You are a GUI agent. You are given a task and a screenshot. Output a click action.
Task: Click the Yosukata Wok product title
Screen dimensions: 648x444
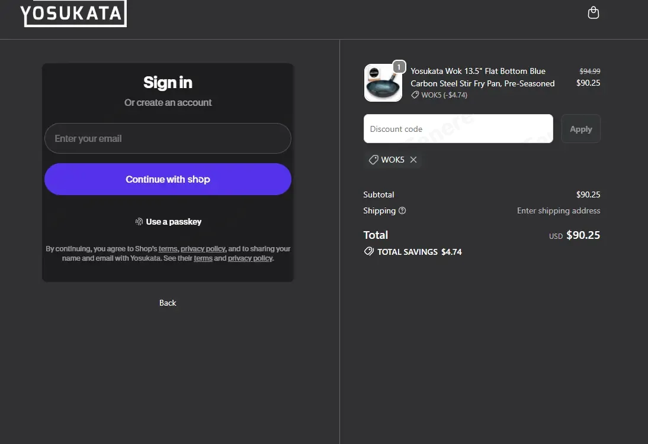point(482,77)
